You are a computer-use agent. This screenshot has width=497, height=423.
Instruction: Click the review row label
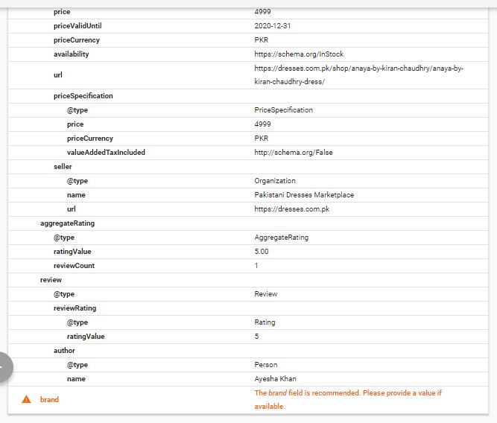(51, 280)
